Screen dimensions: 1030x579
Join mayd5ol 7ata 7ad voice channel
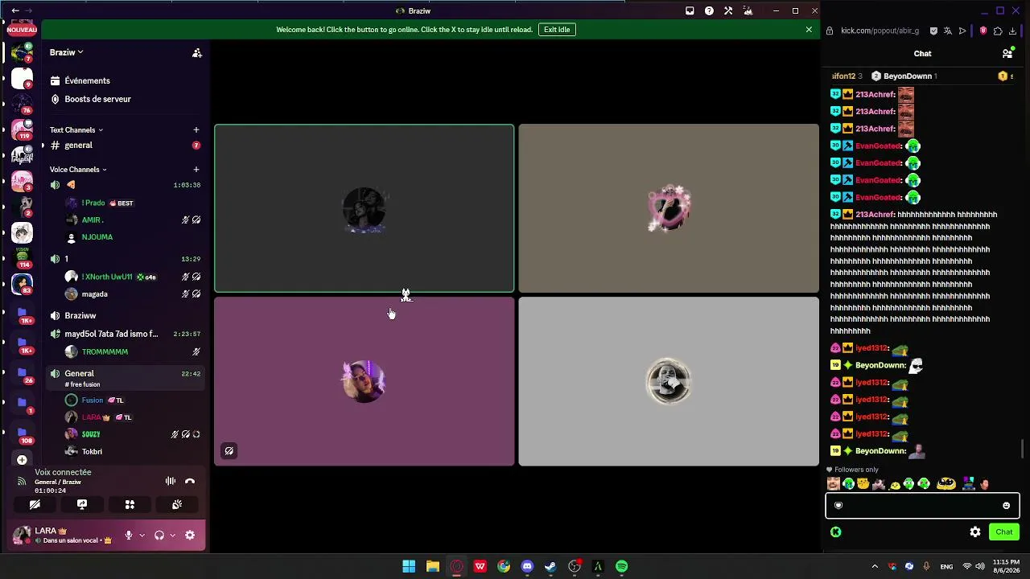[111, 334]
